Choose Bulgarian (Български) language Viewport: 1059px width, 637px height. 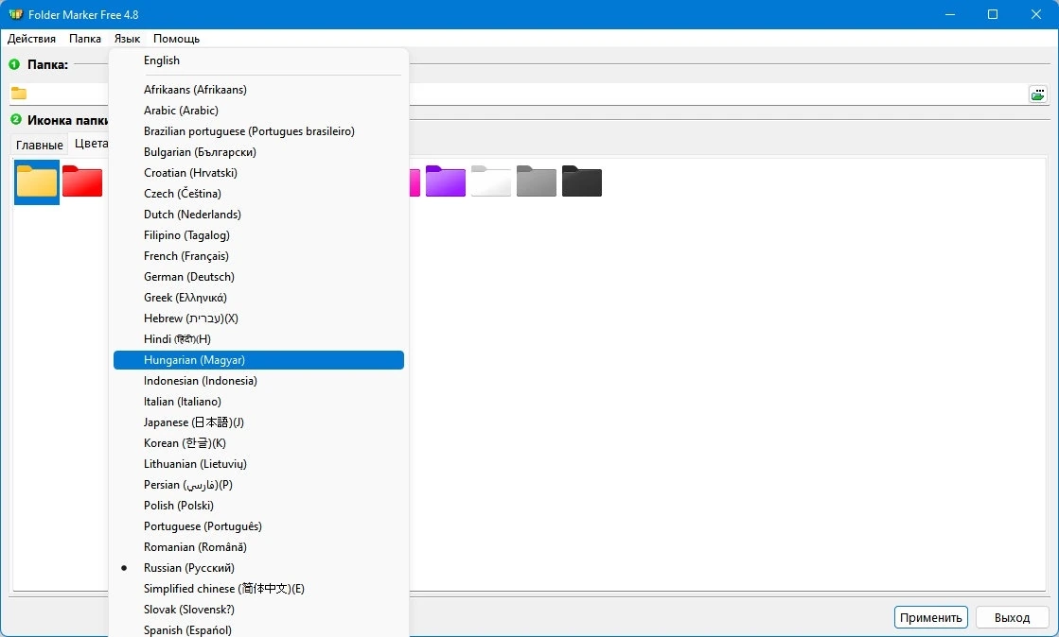point(258,152)
